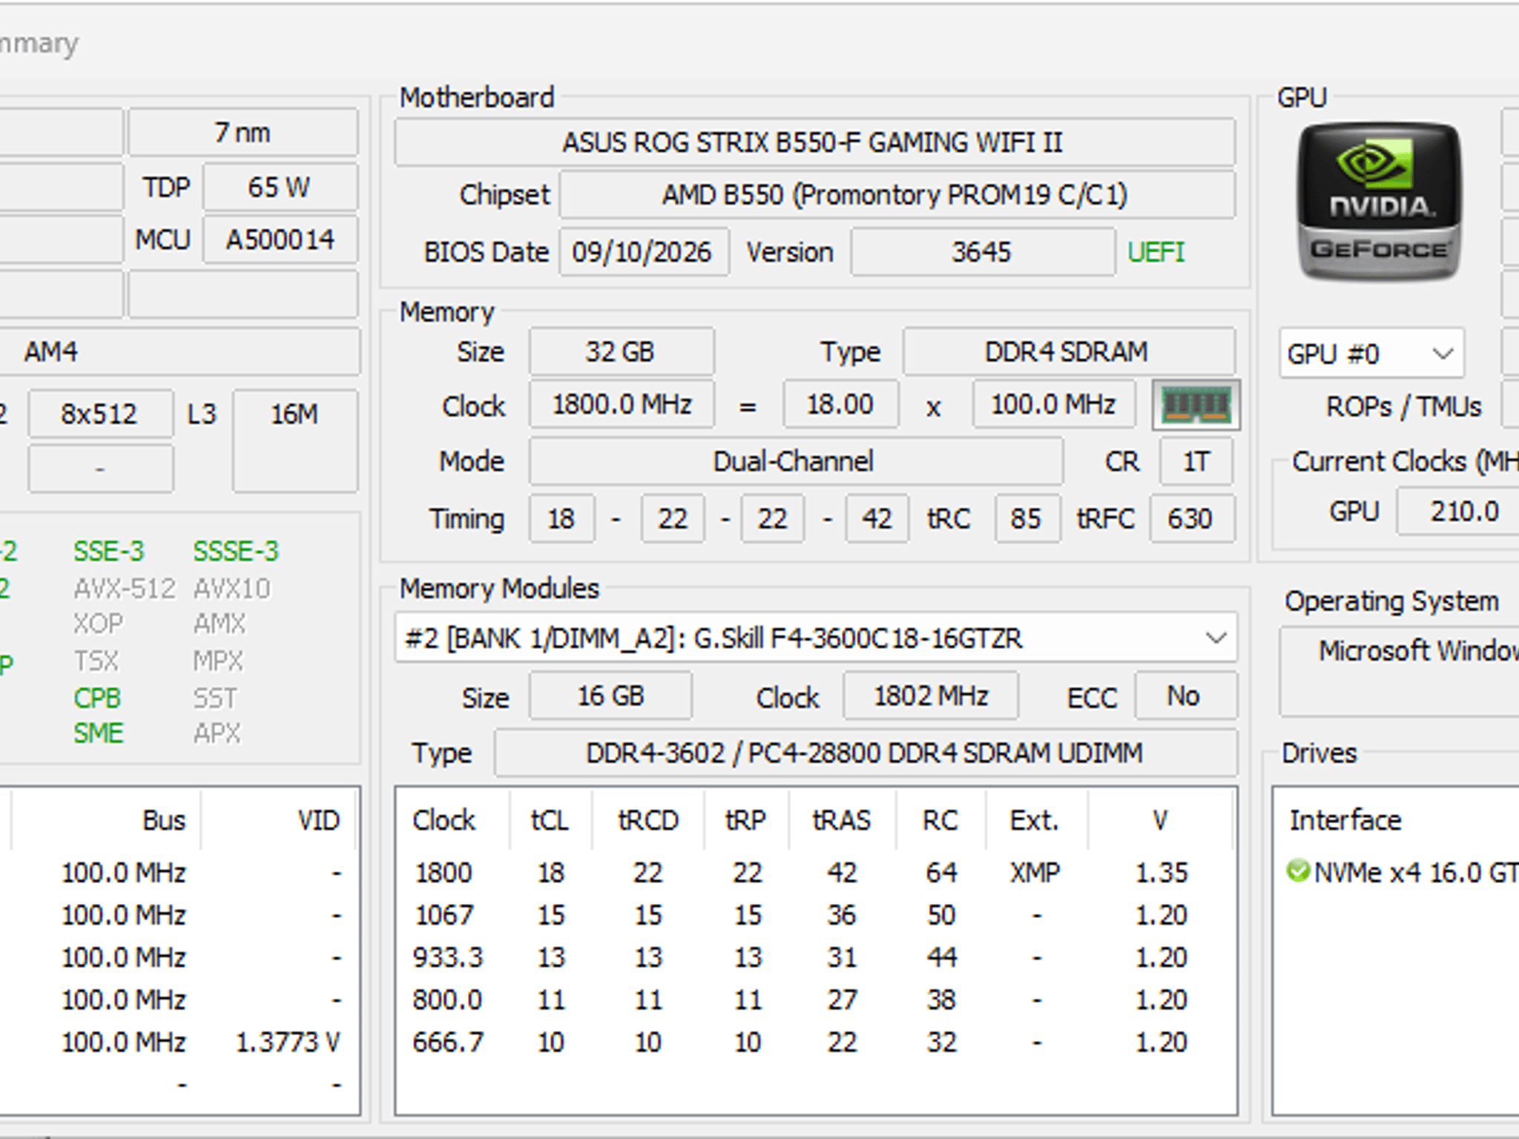Click the 18.00 memory multiplier field

pos(840,405)
